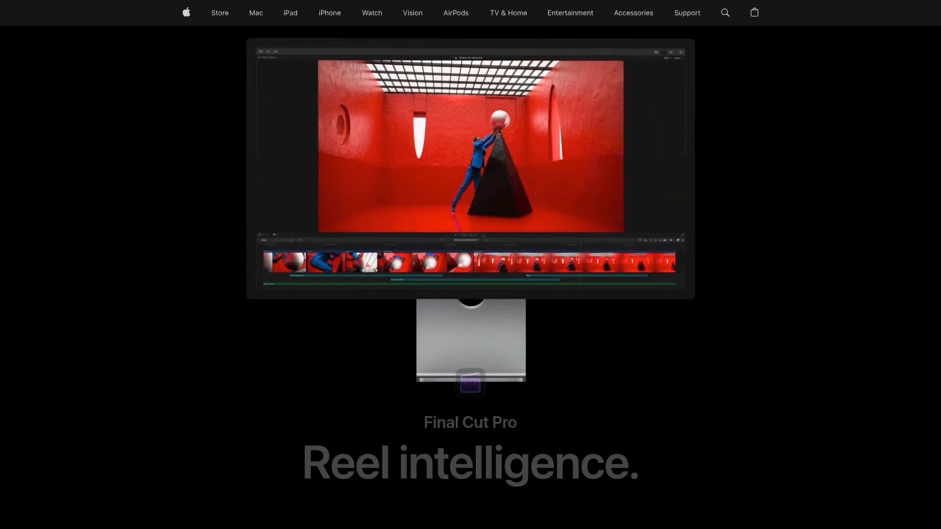Viewport: 941px width, 529px height.
Task: Select Support from the navigation bar
Action: 687,12
